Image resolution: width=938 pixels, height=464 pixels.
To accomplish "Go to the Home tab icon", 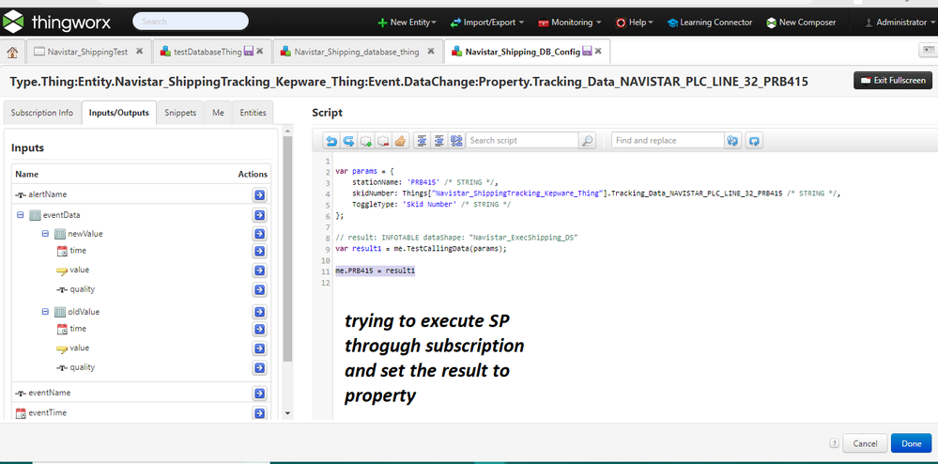I will click(x=13, y=52).
